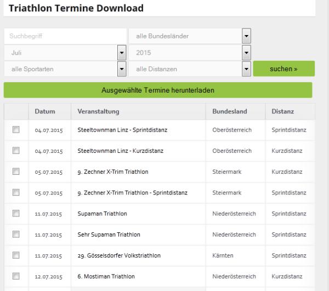The image size is (329, 291).
Task: Open the alle Bundesländer dropdown
Action: [x=190, y=36]
